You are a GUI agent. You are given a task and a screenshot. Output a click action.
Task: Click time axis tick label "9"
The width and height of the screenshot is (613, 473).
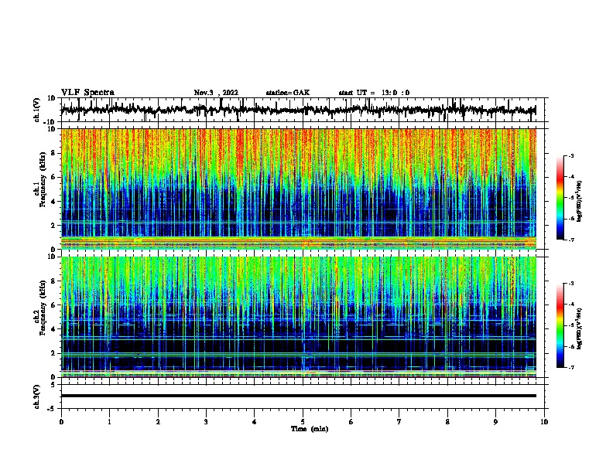click(x=495, y=421)
